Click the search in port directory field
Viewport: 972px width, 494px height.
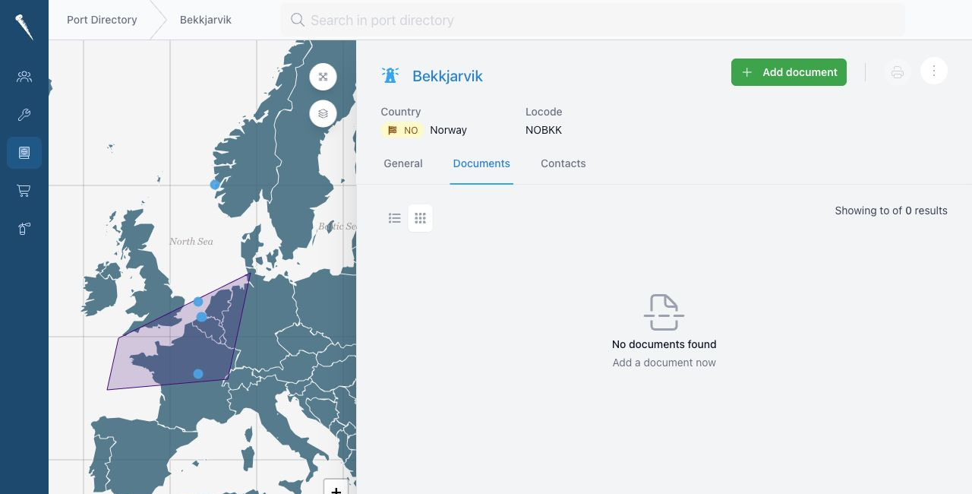pyautogui.click(x=592, y=20)
